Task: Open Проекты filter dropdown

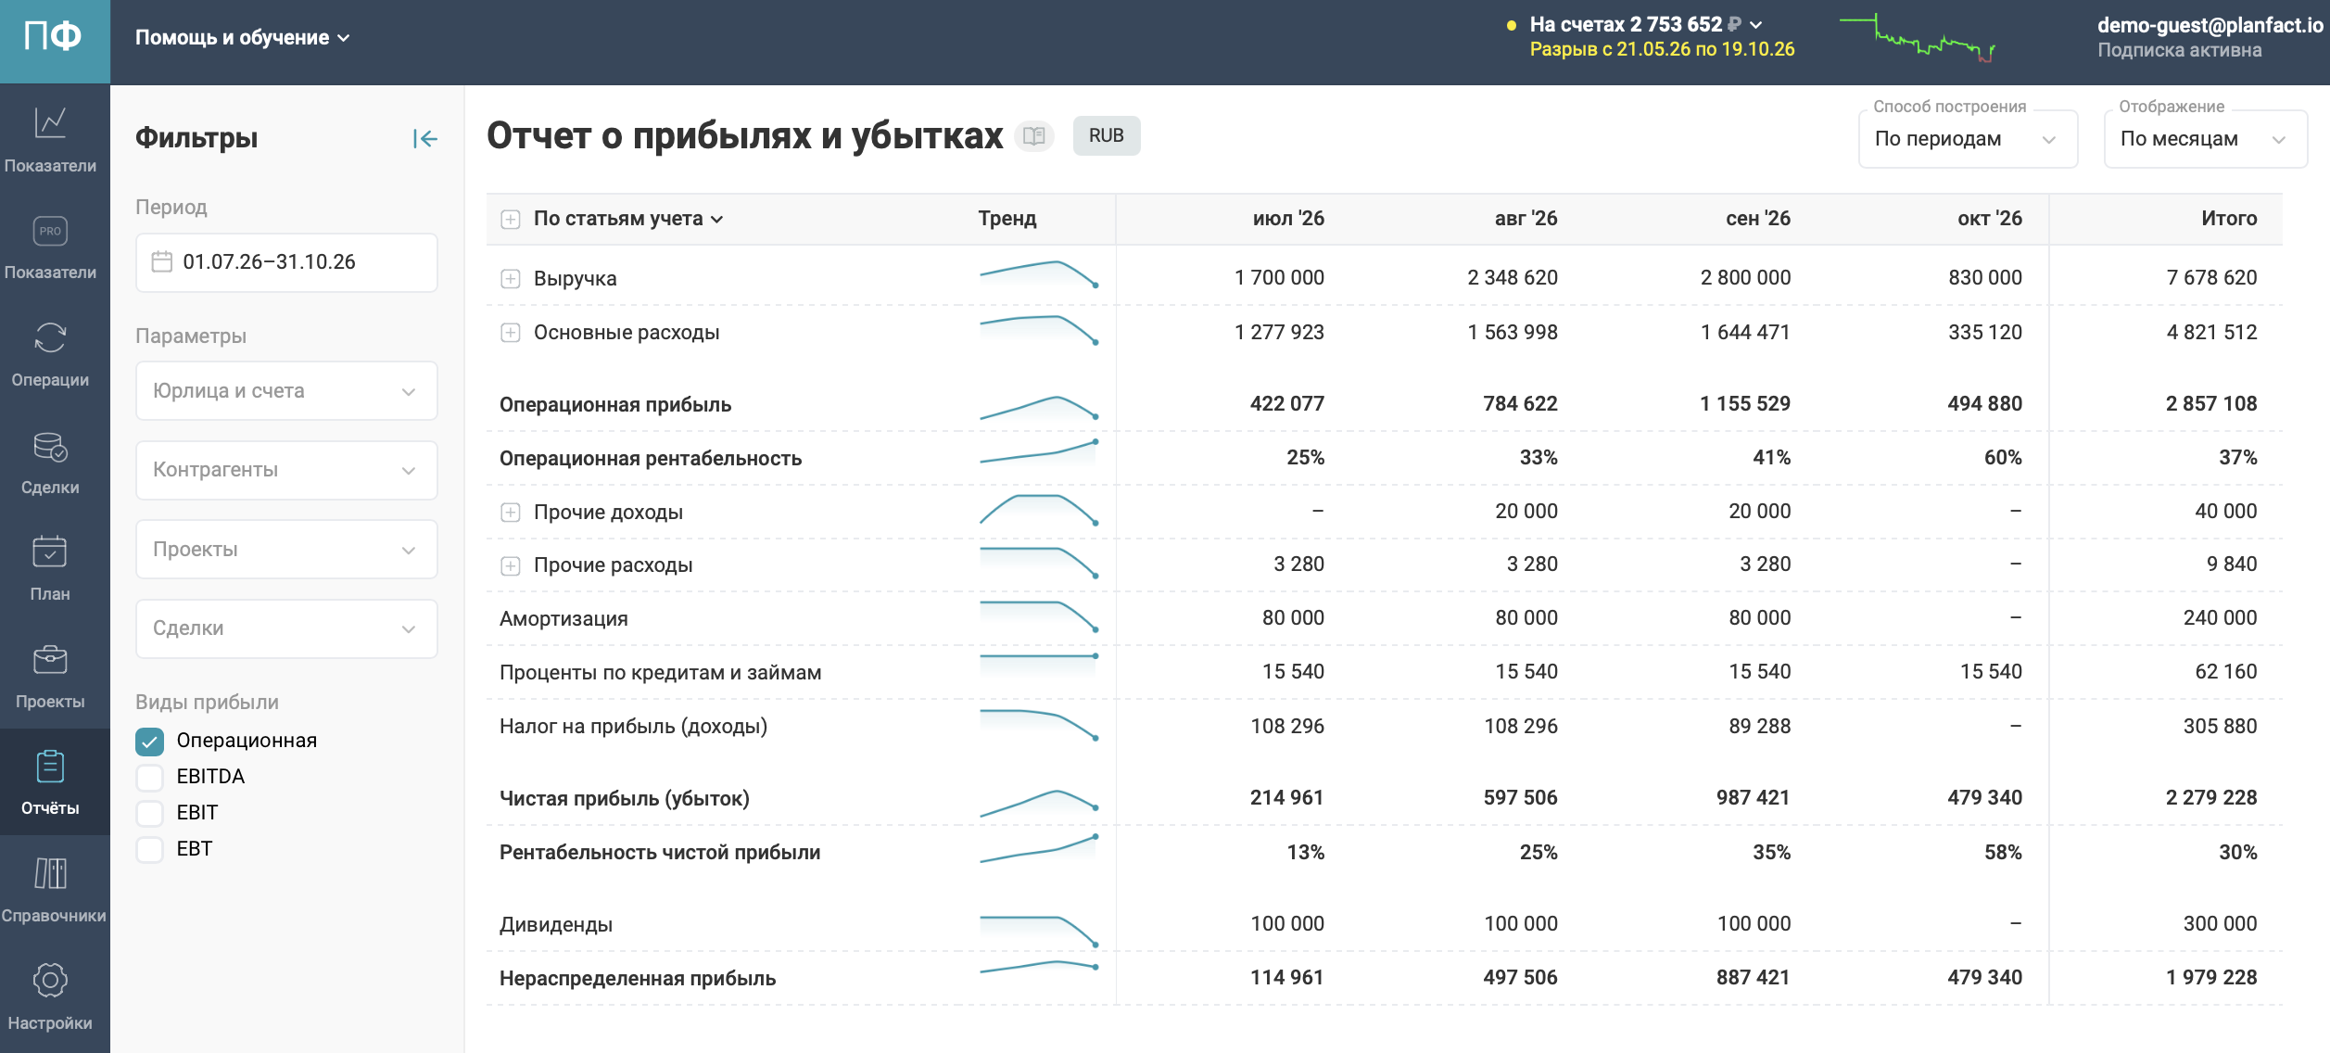Action: coord(286,550)
